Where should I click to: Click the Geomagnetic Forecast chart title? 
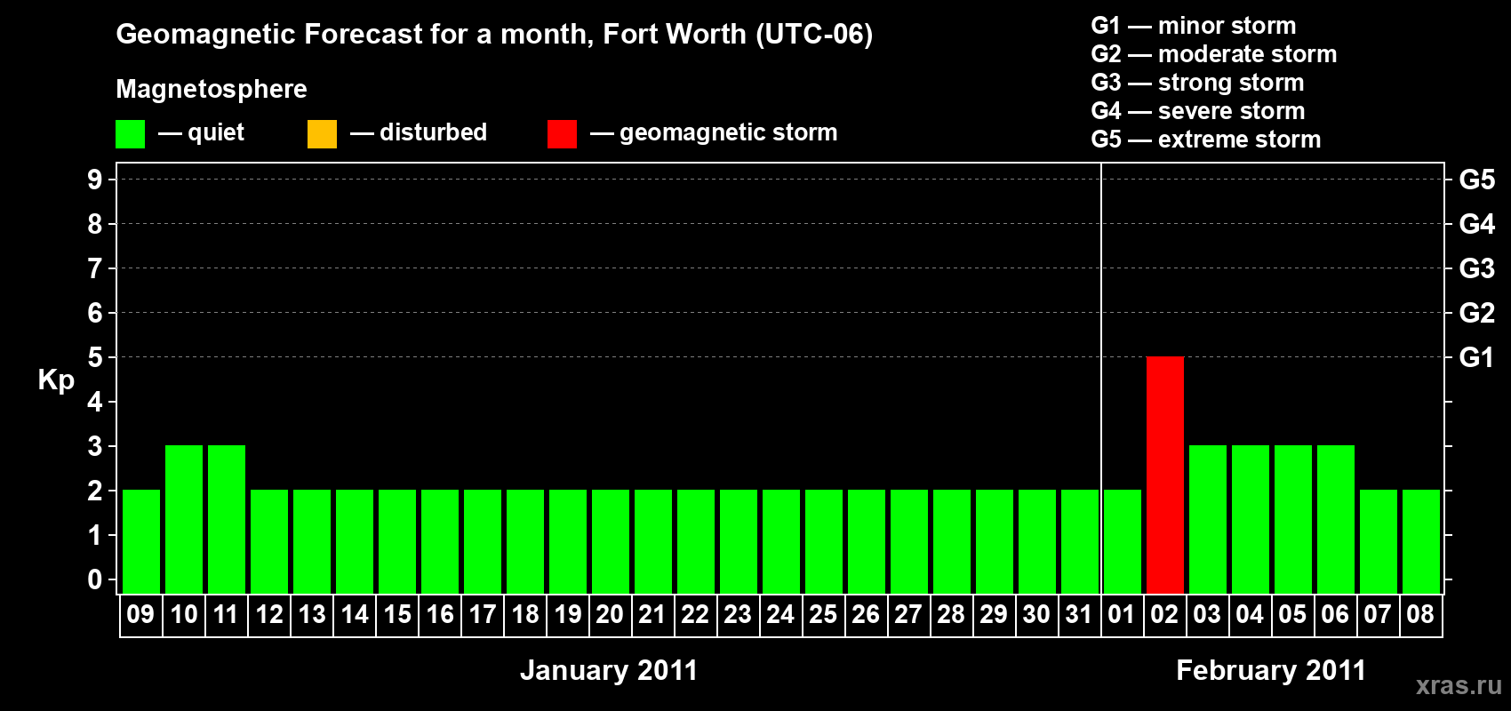coord(494,35)
